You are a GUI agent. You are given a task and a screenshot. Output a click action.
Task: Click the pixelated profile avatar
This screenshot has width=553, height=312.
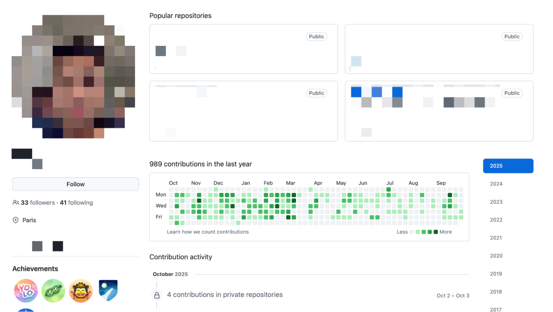[73, 77]
